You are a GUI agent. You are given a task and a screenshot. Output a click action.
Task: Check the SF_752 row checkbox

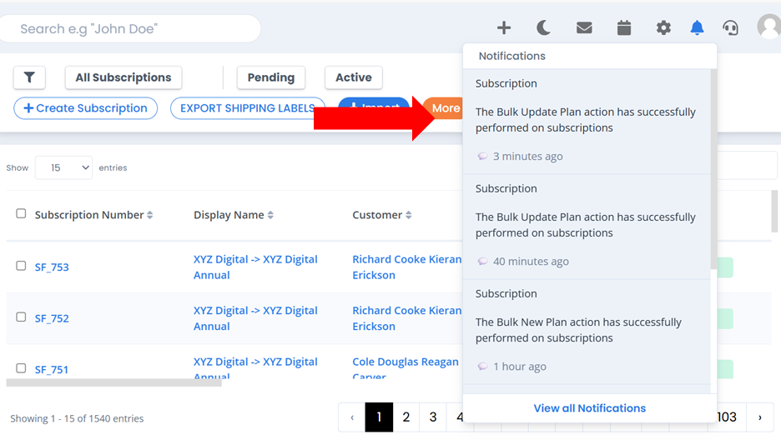click(x=21, y=317)
